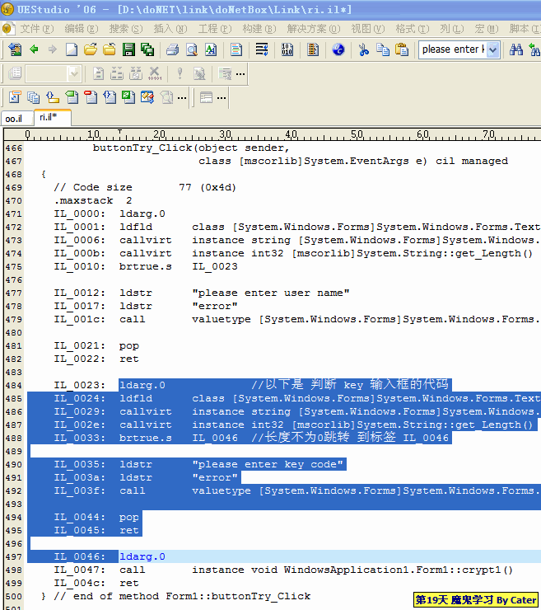The image size is (541, 610).
Task: Click the blue braces document icon
Action: [110, 97]
